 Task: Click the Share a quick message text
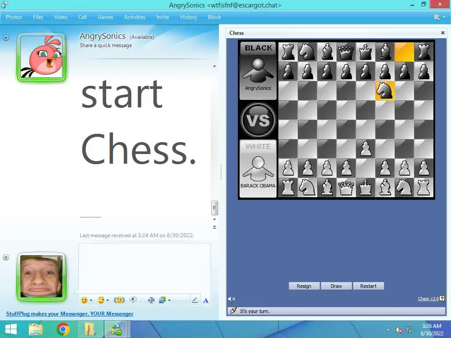pyautogui.click(x=106, y=45)
